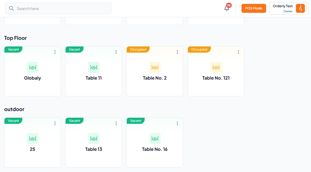Image resolution: width=311 pixels, height=172 pixels.
Task: Click the Globaly table icon
Action: pyautogui.click(x=33, y=67)
